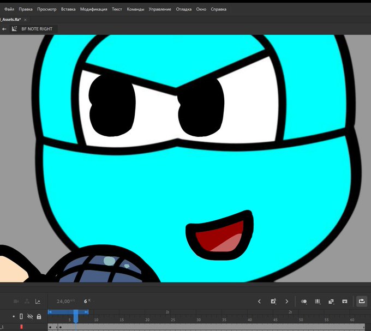Click frame 20 on timeline ruler
Screen dimensions: 371x331
(x=147, y=320)
